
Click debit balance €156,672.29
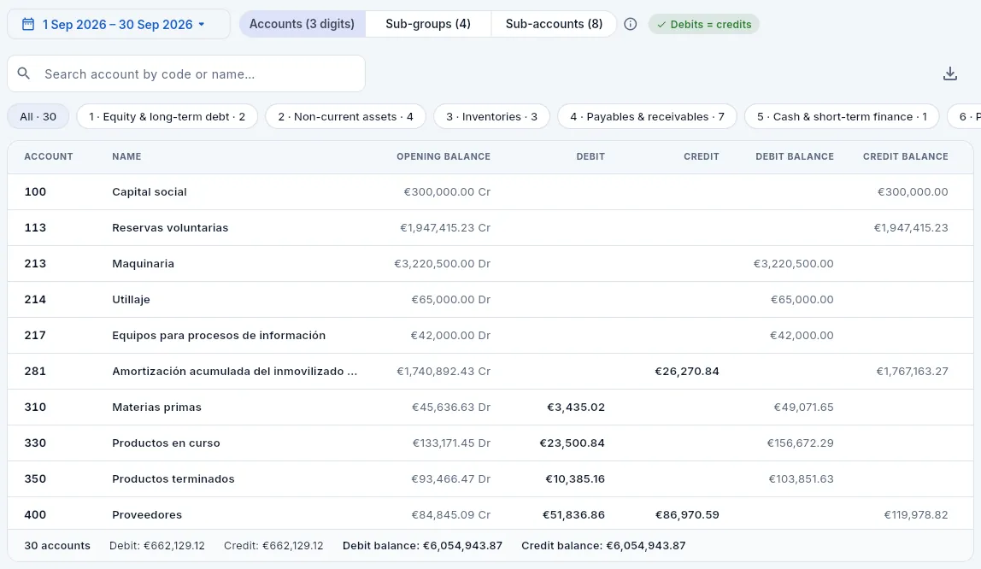tap(800, 443)
